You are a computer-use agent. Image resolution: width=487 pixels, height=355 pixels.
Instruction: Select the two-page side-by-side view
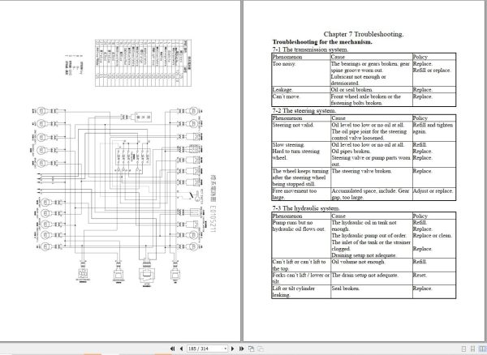(x=482, y=349)
